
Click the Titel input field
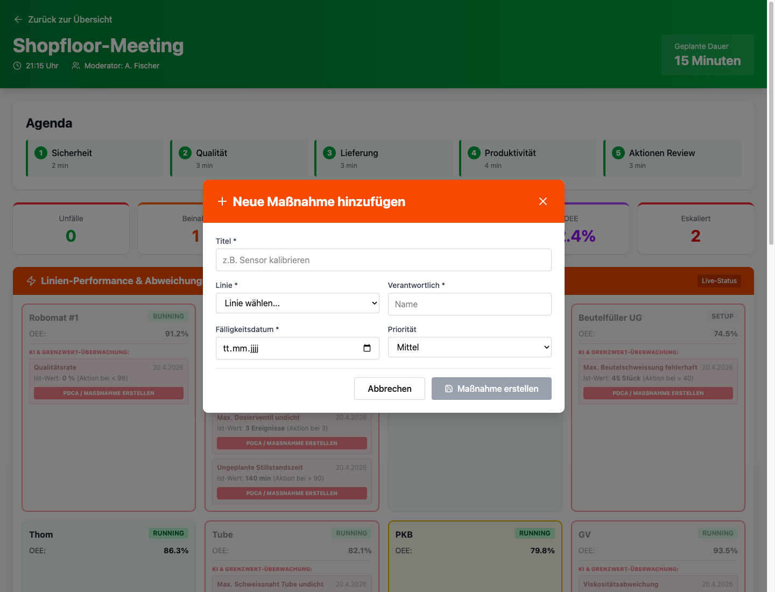(383, 260)
